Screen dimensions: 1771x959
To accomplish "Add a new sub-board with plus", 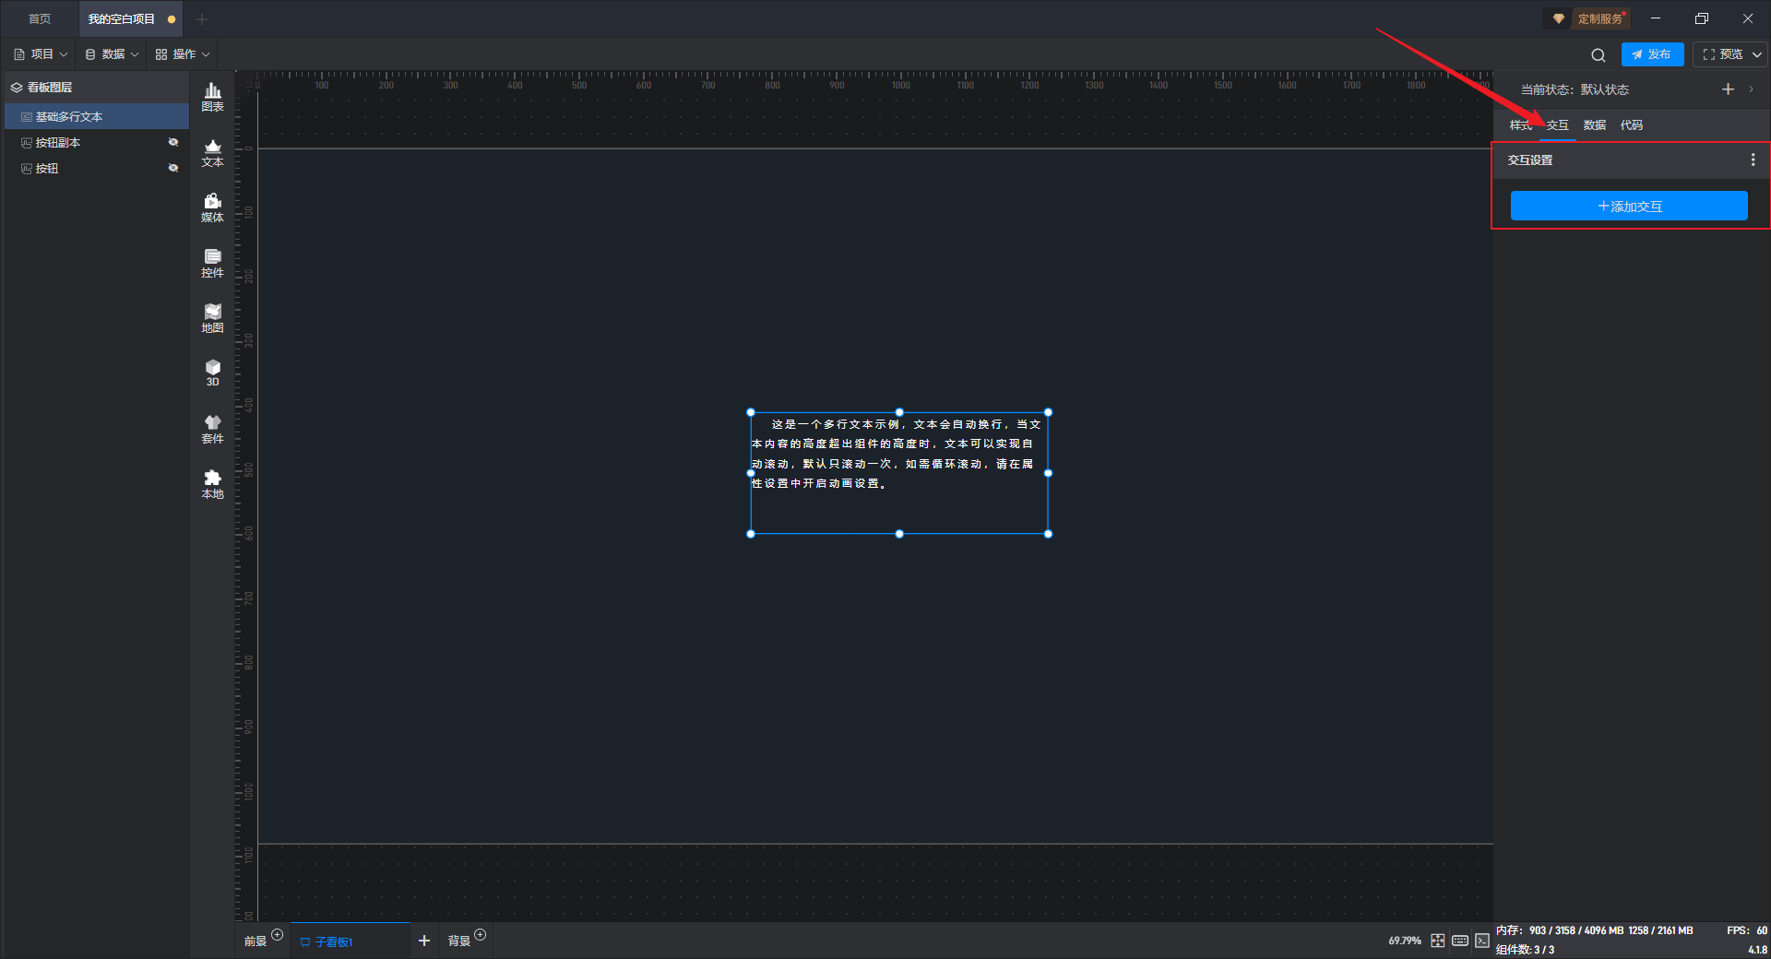I will 424,941.
